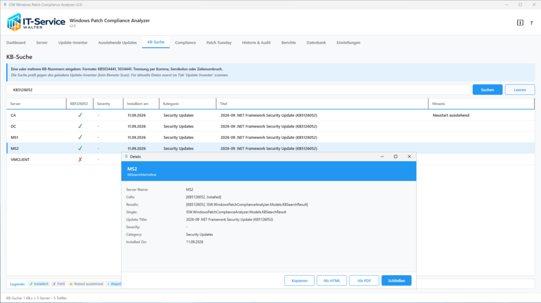Open the Update-Inventar tab
Viewport: 541px width, 303px height.
pyautogui.click(x=73, y=42)
